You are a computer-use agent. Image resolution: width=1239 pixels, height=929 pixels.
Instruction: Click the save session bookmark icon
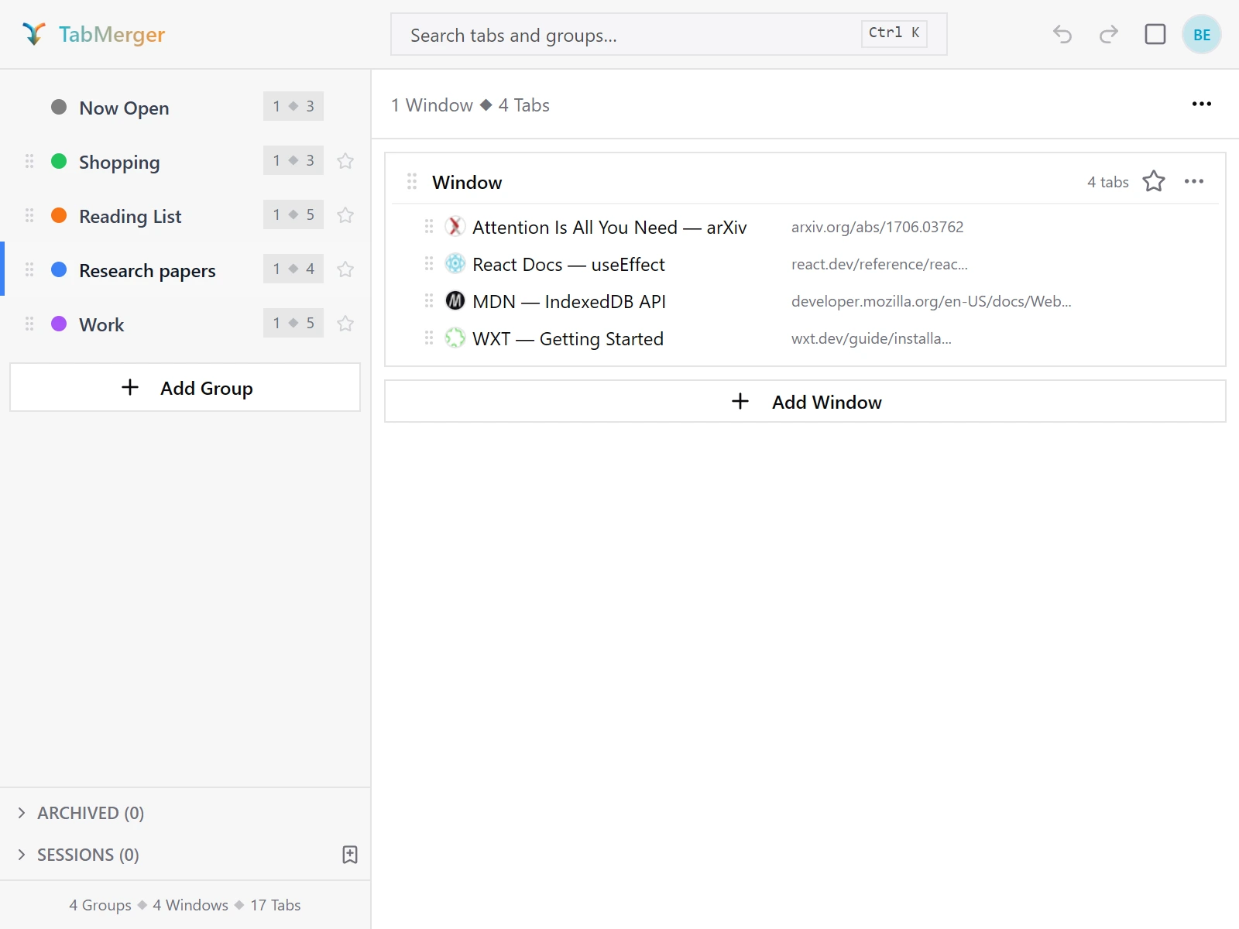350,855
